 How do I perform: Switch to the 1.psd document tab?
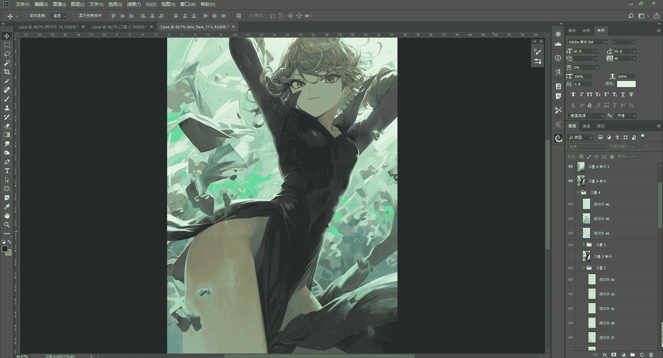click(x=48, y=27)
